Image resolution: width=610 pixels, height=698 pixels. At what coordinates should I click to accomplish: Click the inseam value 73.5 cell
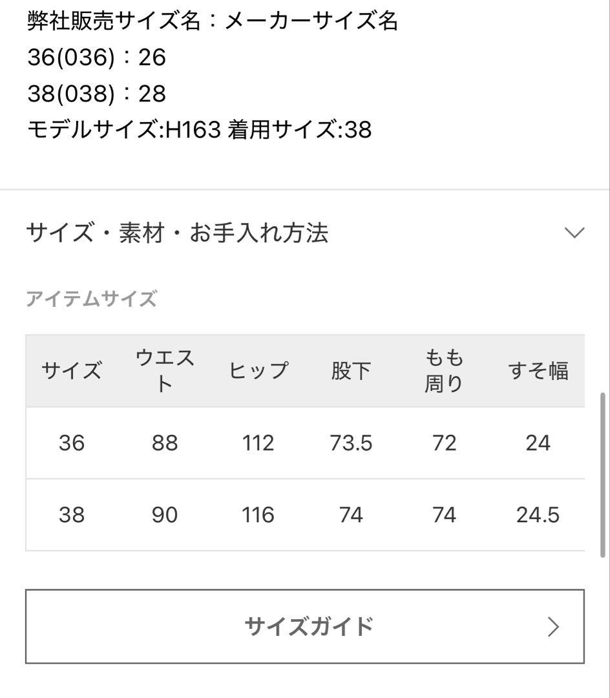(351, 443)
